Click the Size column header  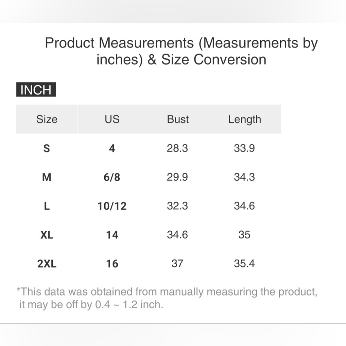tap(47, 119)
